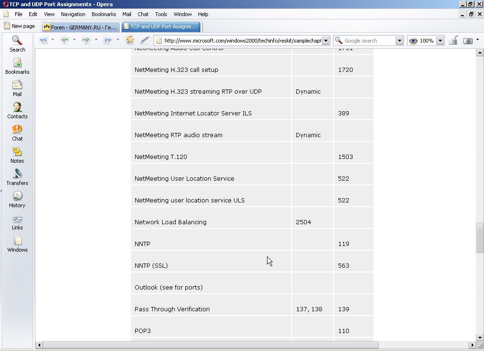Open the Links panel

pyautogui.click(x=17, y=222)
